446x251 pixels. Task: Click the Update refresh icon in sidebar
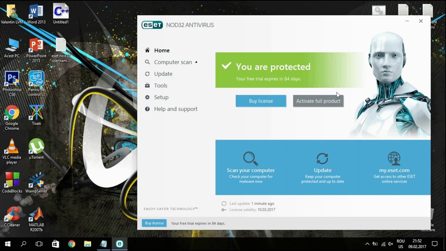point(147,74)
